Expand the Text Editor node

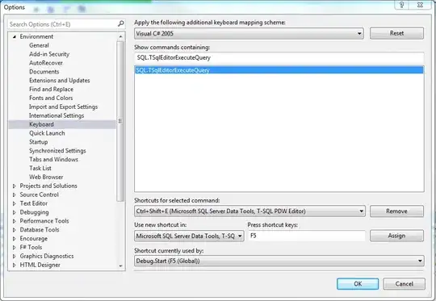coord(15,203)
